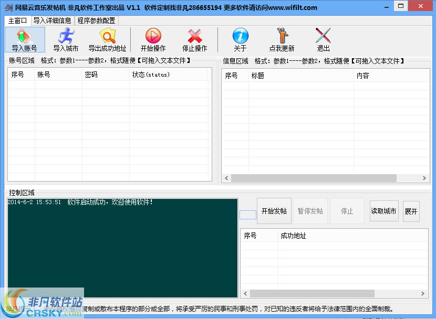436x319 pixels.
Task: Click 停止操作 red cross icon
Action: tap(195, 40)
